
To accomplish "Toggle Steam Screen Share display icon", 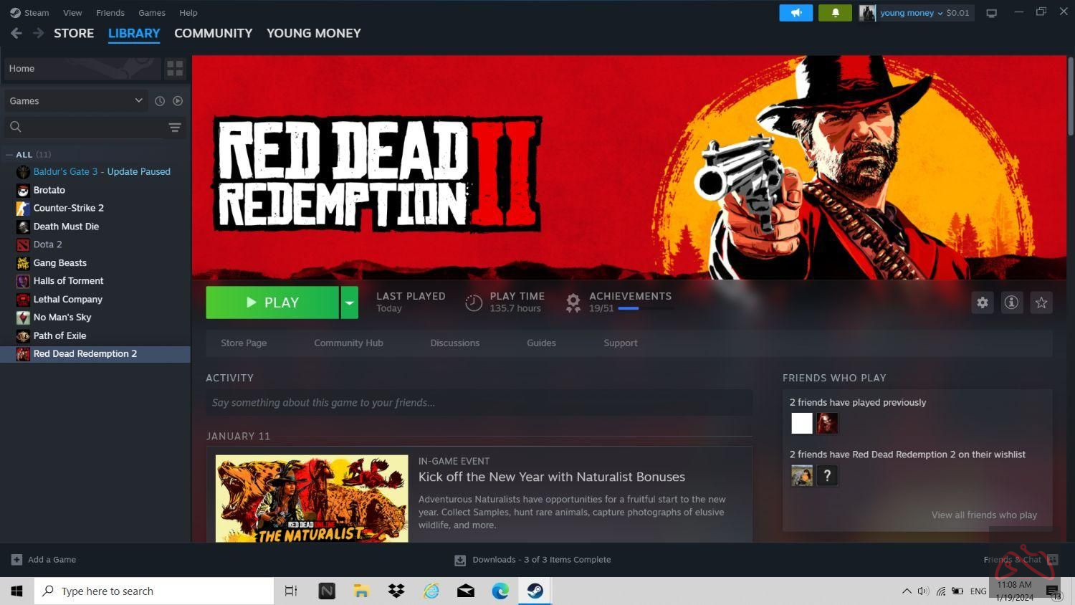I will click(991, 12).
